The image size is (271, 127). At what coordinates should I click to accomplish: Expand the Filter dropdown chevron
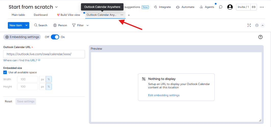tap(88, 25)
